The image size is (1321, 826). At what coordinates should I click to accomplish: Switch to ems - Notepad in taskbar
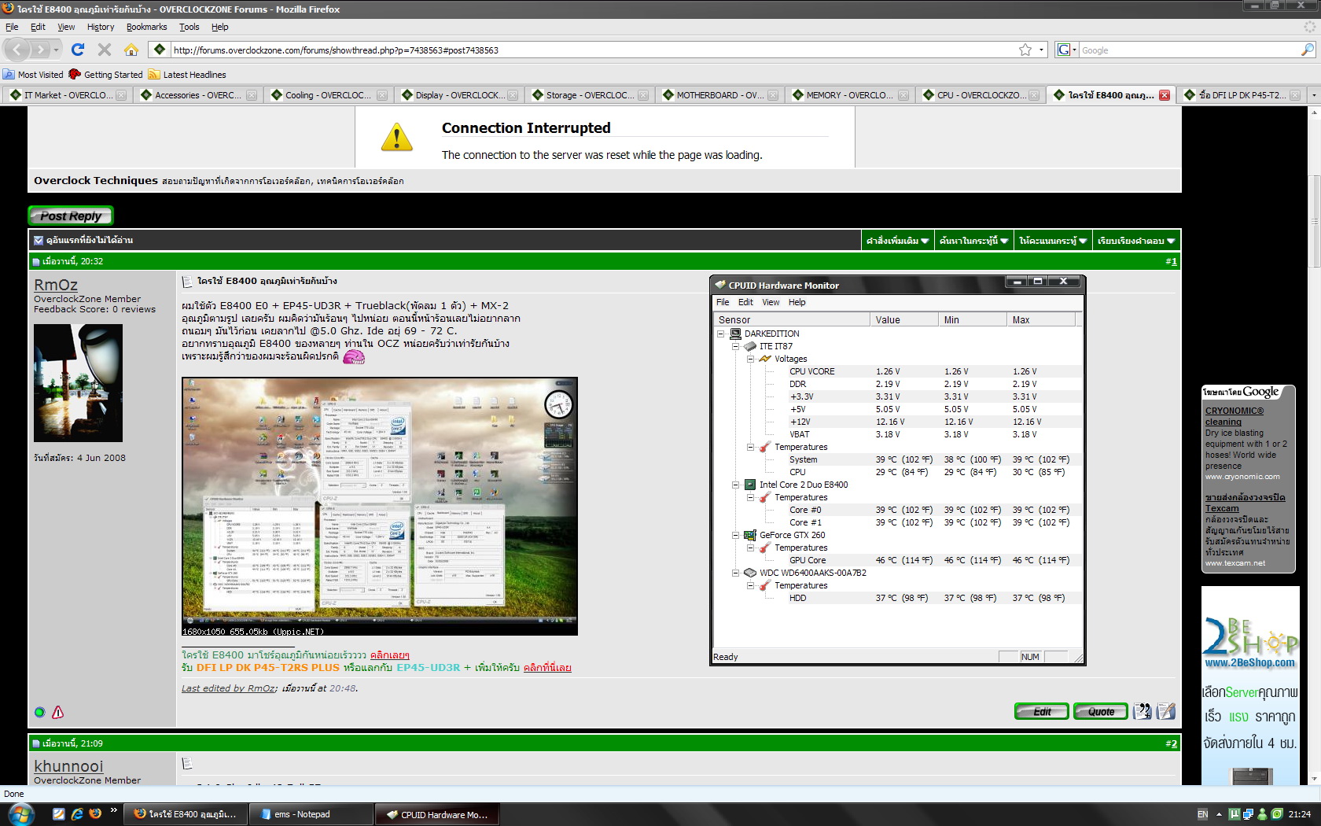pyautogui.click(x=310, y=814)
